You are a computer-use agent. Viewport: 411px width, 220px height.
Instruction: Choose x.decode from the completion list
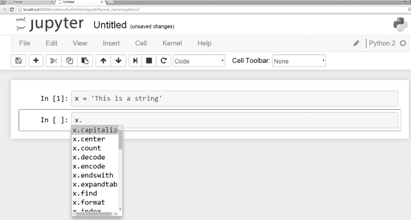click(x=95, y=157)
